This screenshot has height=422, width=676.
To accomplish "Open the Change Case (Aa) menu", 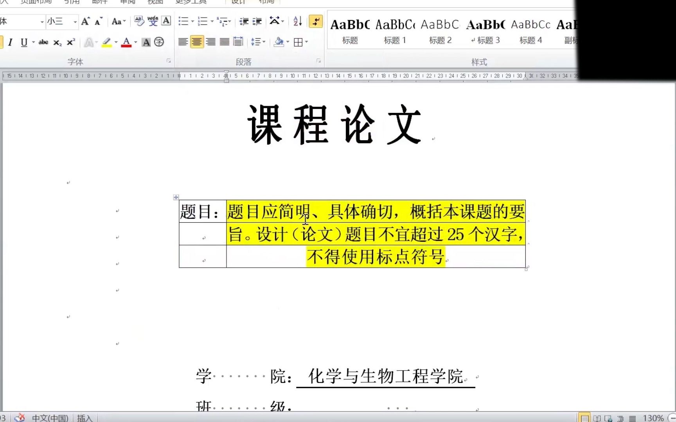I will [119, 21].
